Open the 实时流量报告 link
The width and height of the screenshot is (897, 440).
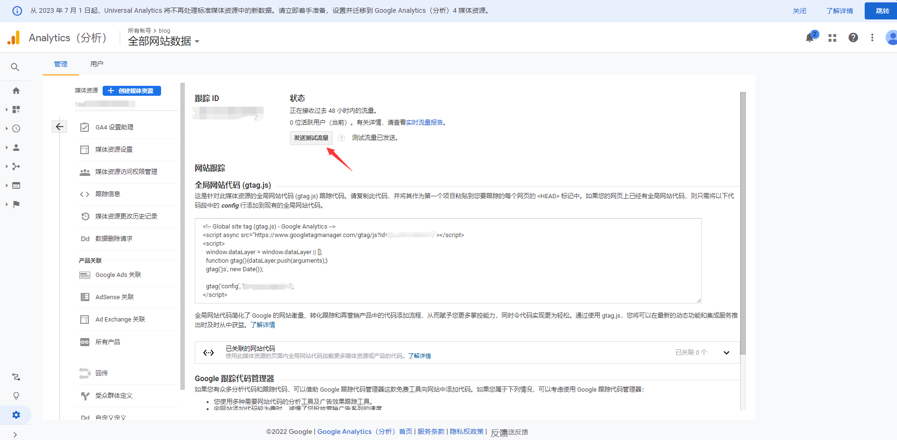tap(424, 122)
